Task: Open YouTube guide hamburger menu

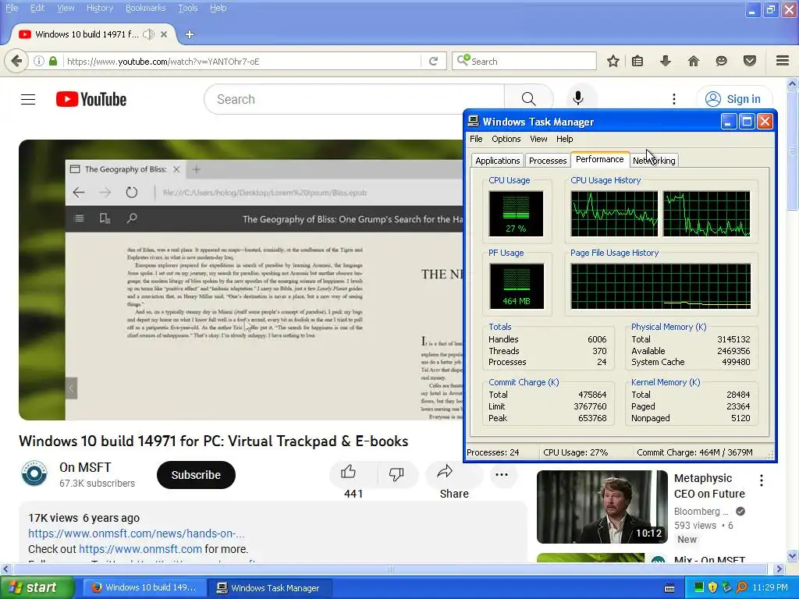Action: coord(28,99)
